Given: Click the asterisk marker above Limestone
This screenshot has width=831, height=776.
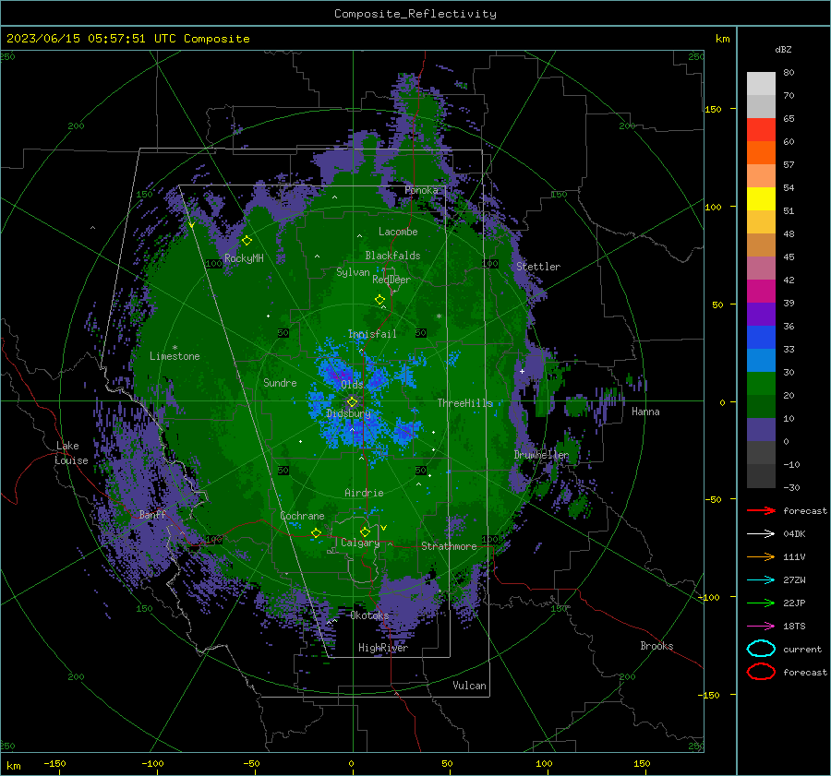Looking at the screenshot, I should [x=175, y=348].
